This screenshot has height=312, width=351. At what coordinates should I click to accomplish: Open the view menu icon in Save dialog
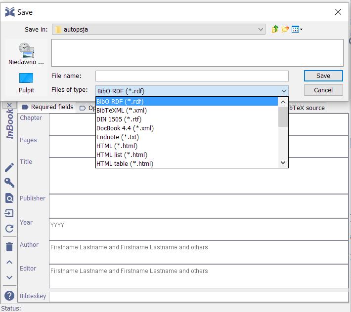(x=297, y=29)
